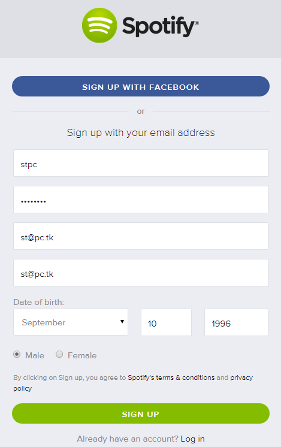The image size is (281, 447).
Task: Click the green Sign Up button
Action: pos(141,413)
